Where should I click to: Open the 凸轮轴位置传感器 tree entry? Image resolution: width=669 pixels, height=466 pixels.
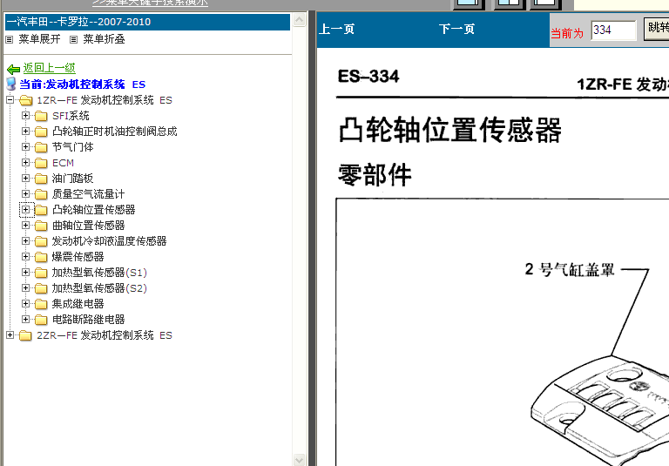[x=93, y=210]
